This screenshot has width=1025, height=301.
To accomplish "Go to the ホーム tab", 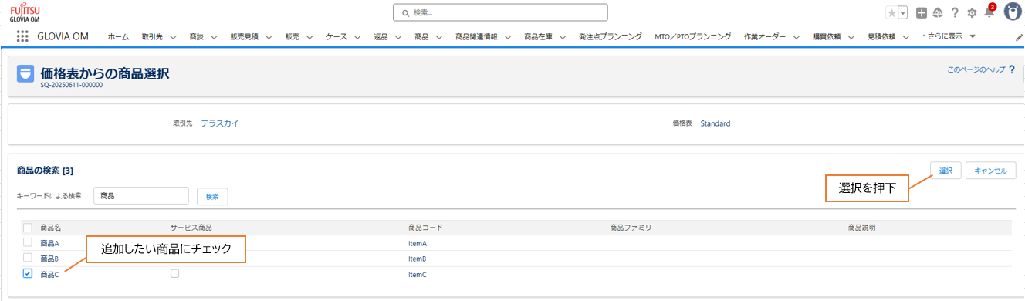I will click(x=118, y=36).
